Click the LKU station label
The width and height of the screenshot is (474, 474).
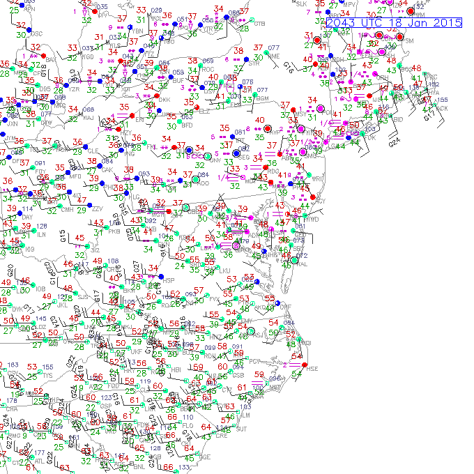pyautogui.click(x=224, y=270)
